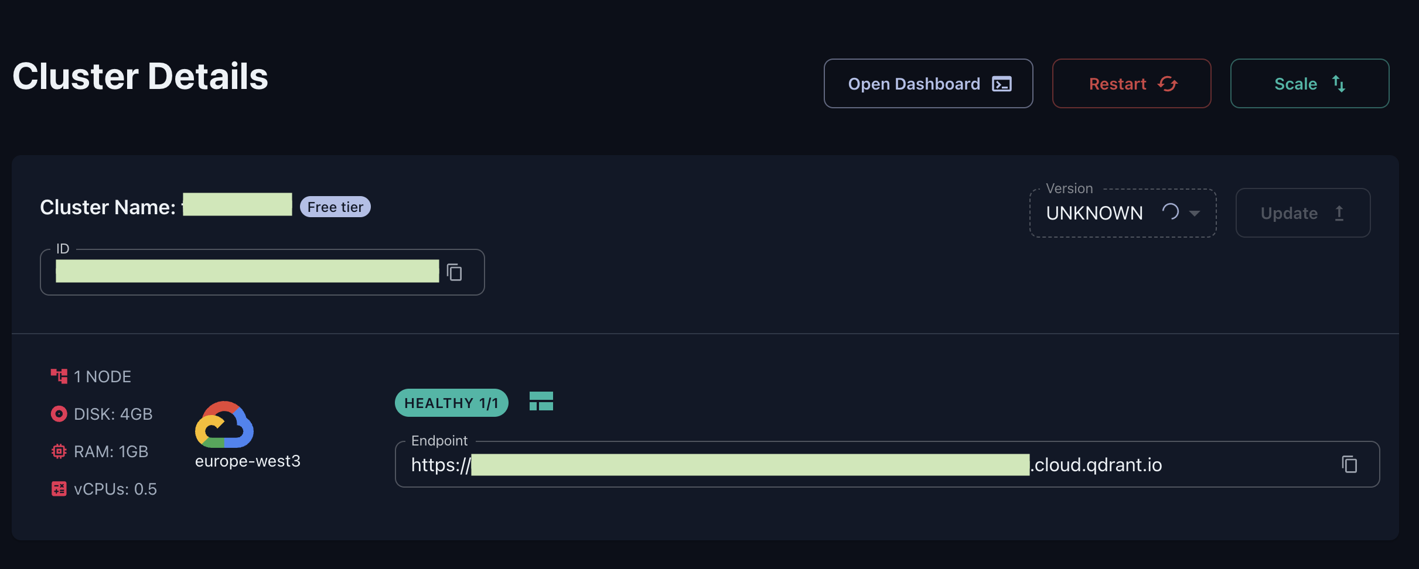Copy the cluster ID
Screen dimensions: 1419x569
click(x=455, y=272)
